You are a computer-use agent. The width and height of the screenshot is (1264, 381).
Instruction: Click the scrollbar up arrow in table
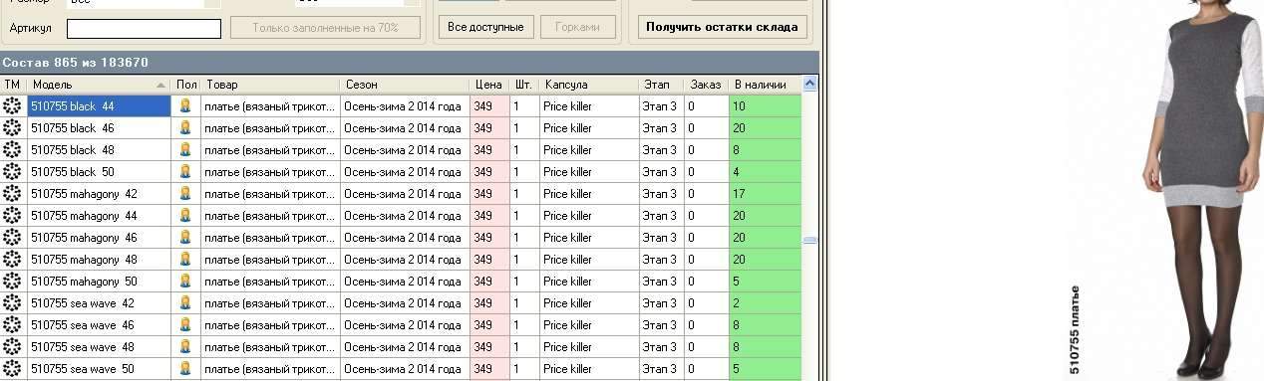[809, 85]
